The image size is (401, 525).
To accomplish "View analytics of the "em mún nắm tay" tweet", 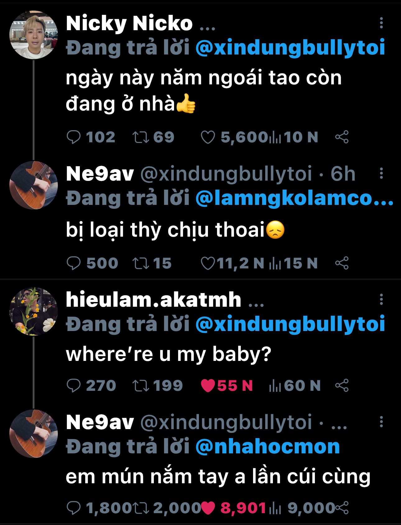I will tap(275, 508).
